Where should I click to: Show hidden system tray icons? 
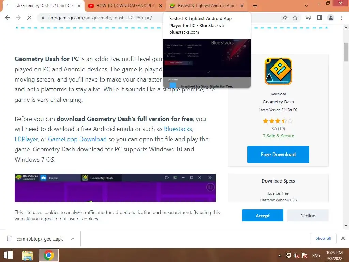280,256
